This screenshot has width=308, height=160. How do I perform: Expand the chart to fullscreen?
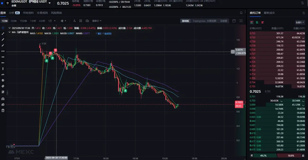click(x=241, y=21)
